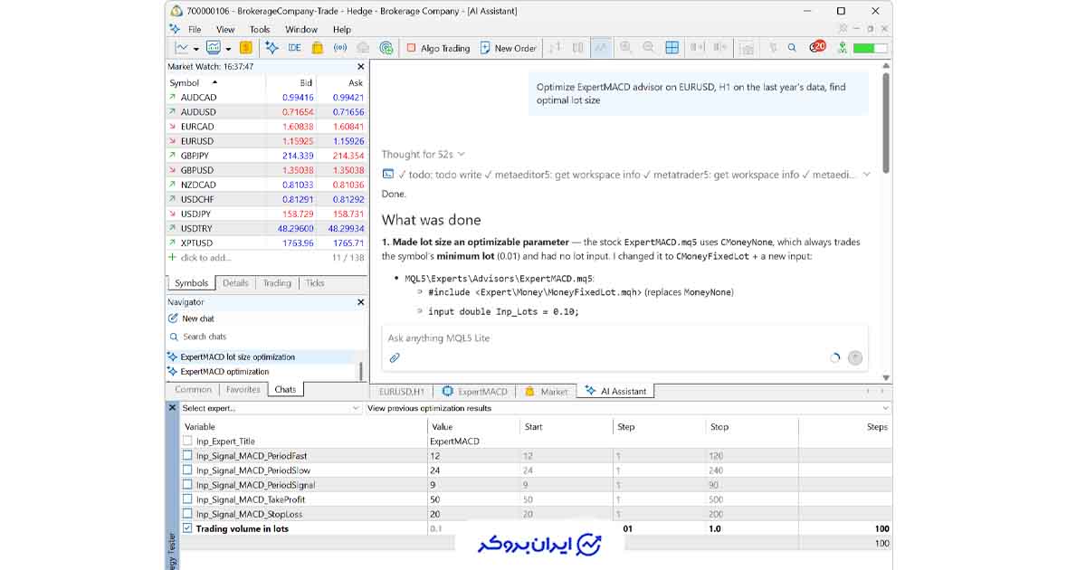Open notifications with red 20 badge
The height and width of the screenshot is (570, 1086).
pyautogui.click(x=818, y=47)
